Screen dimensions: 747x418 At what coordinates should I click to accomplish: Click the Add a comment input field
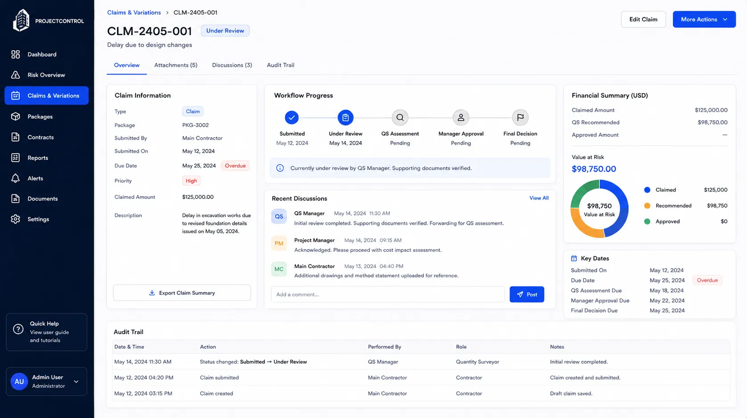(388, 295)
